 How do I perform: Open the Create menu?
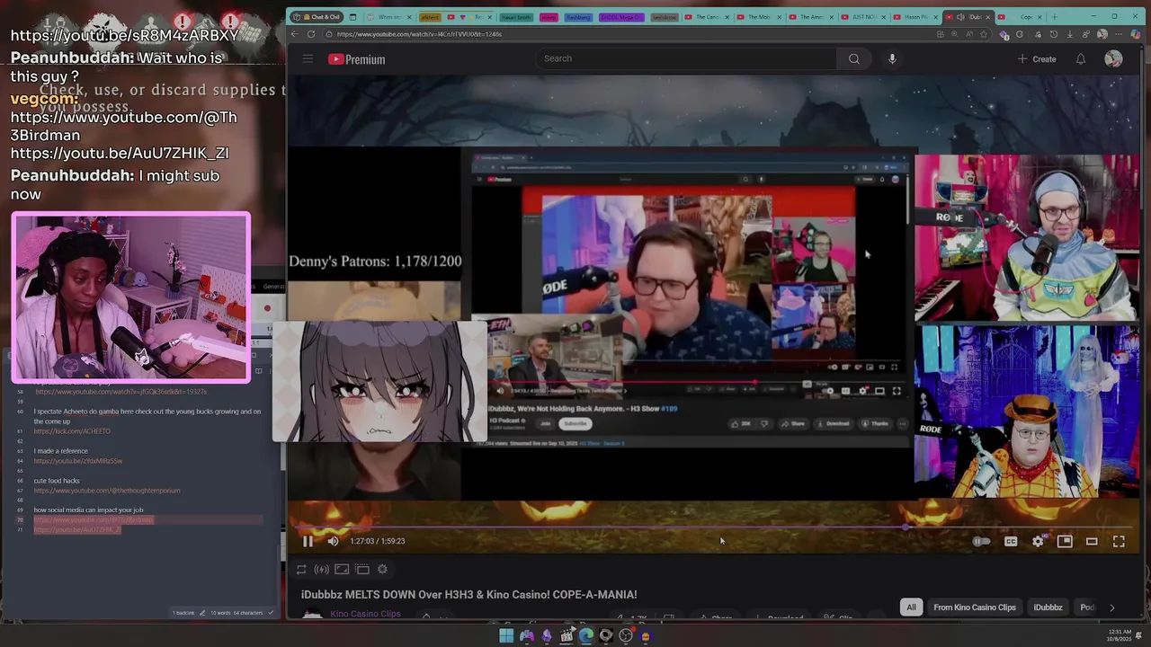[x=1037, y=59]
